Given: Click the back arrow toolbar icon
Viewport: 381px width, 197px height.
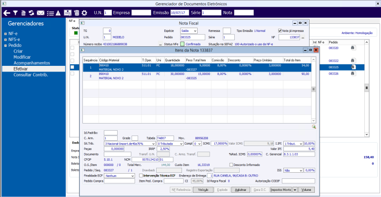Looking at the screenshot, I should click(7, 12).
